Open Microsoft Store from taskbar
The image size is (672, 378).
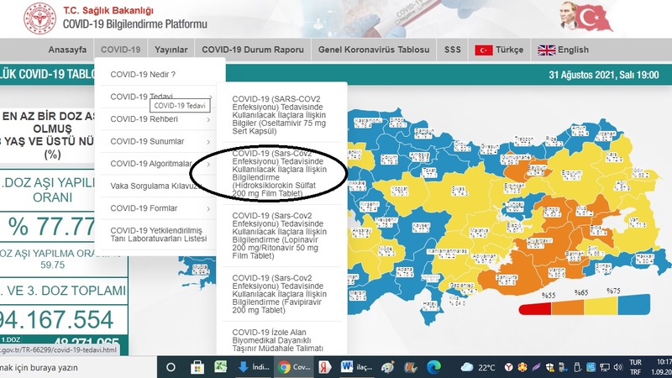[x=197, y=367]
